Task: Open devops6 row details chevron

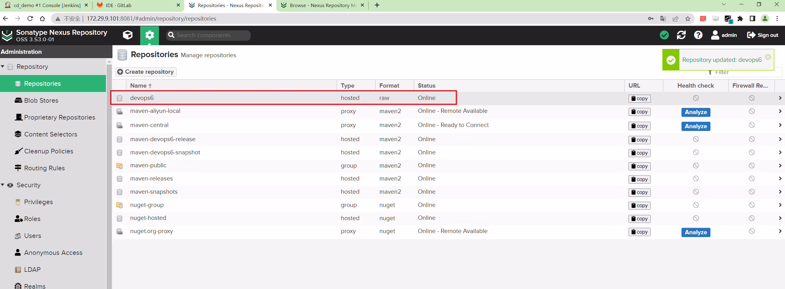Action: click(x=780, y=98)
